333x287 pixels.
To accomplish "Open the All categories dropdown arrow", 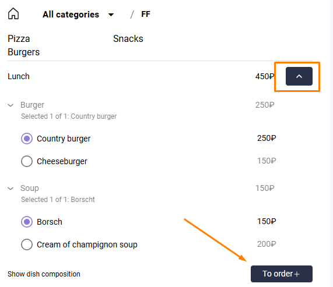I will pyautogui.click(x=111, y=15).
